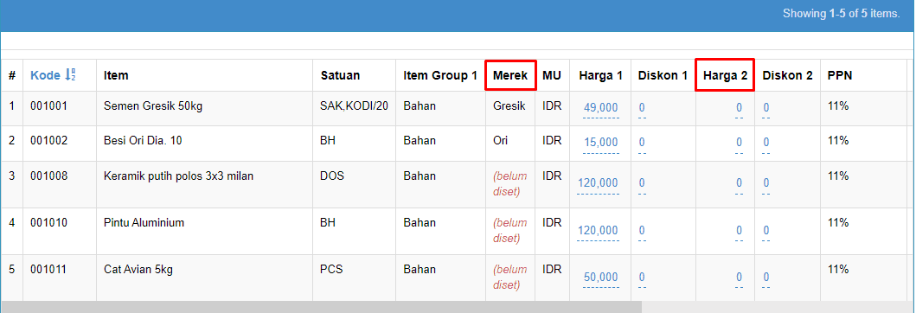Viewport: 916px width, 313px height.
Task: Edit Harga 1 value 50,000 for Cat Avian
Action: click(600, 277)
